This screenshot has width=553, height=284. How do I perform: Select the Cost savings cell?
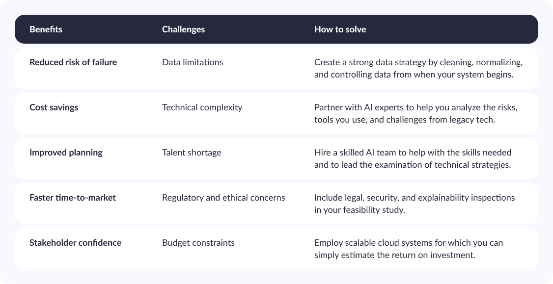54,107
